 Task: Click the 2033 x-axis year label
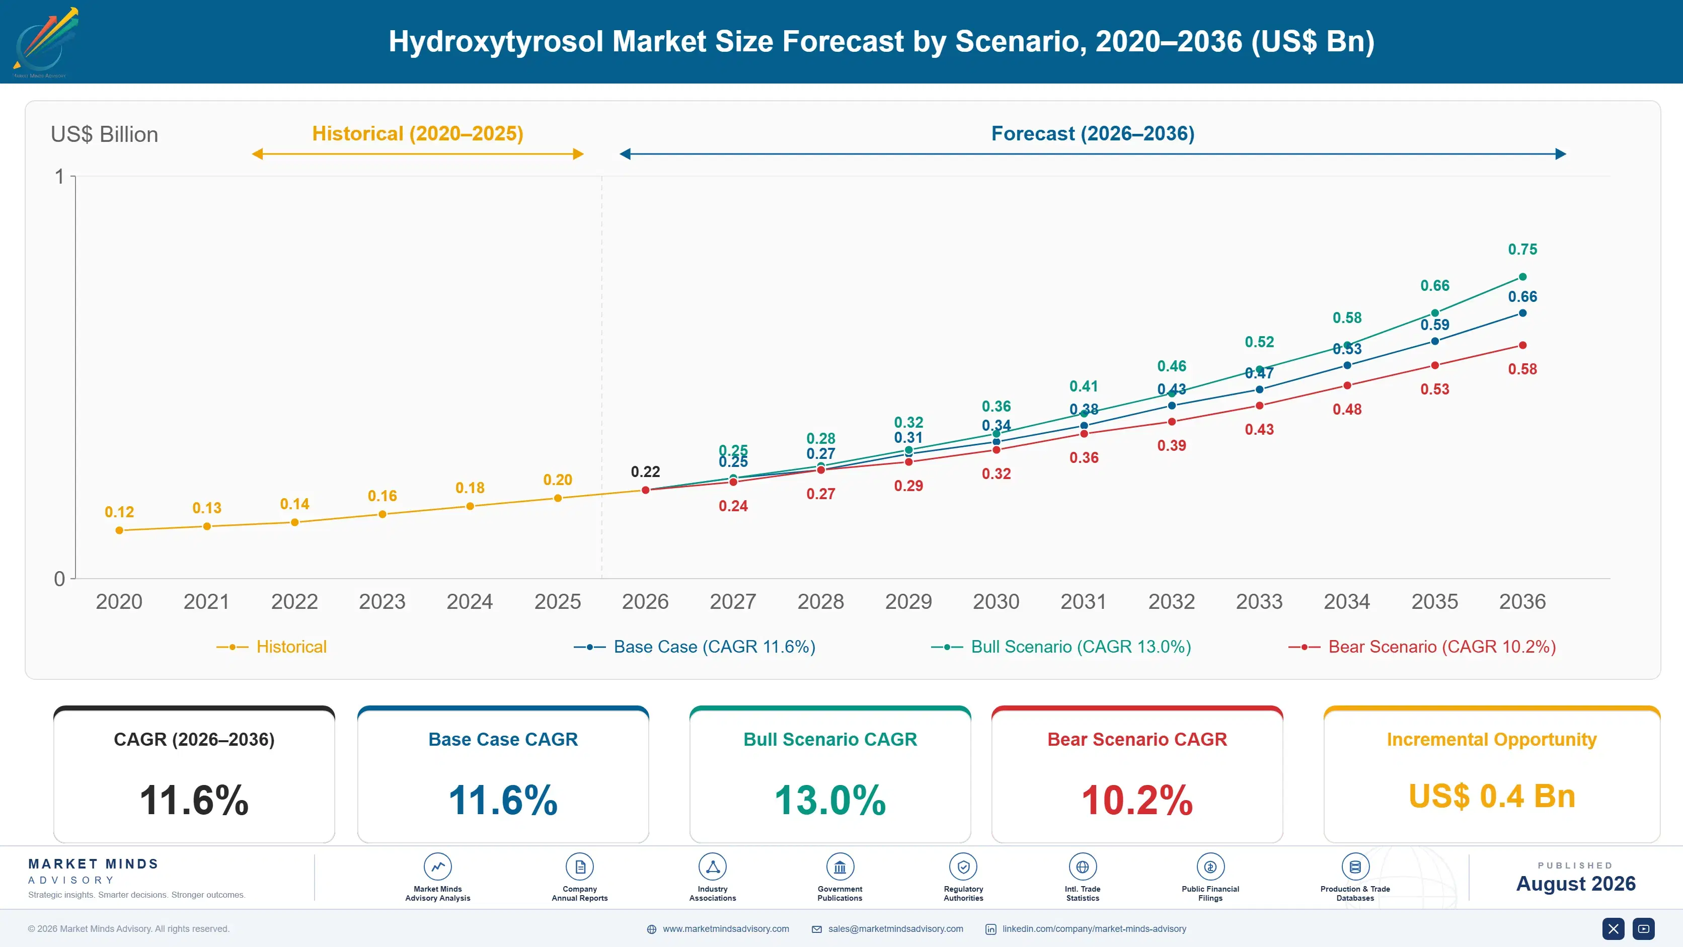[x=1259, y=601]
